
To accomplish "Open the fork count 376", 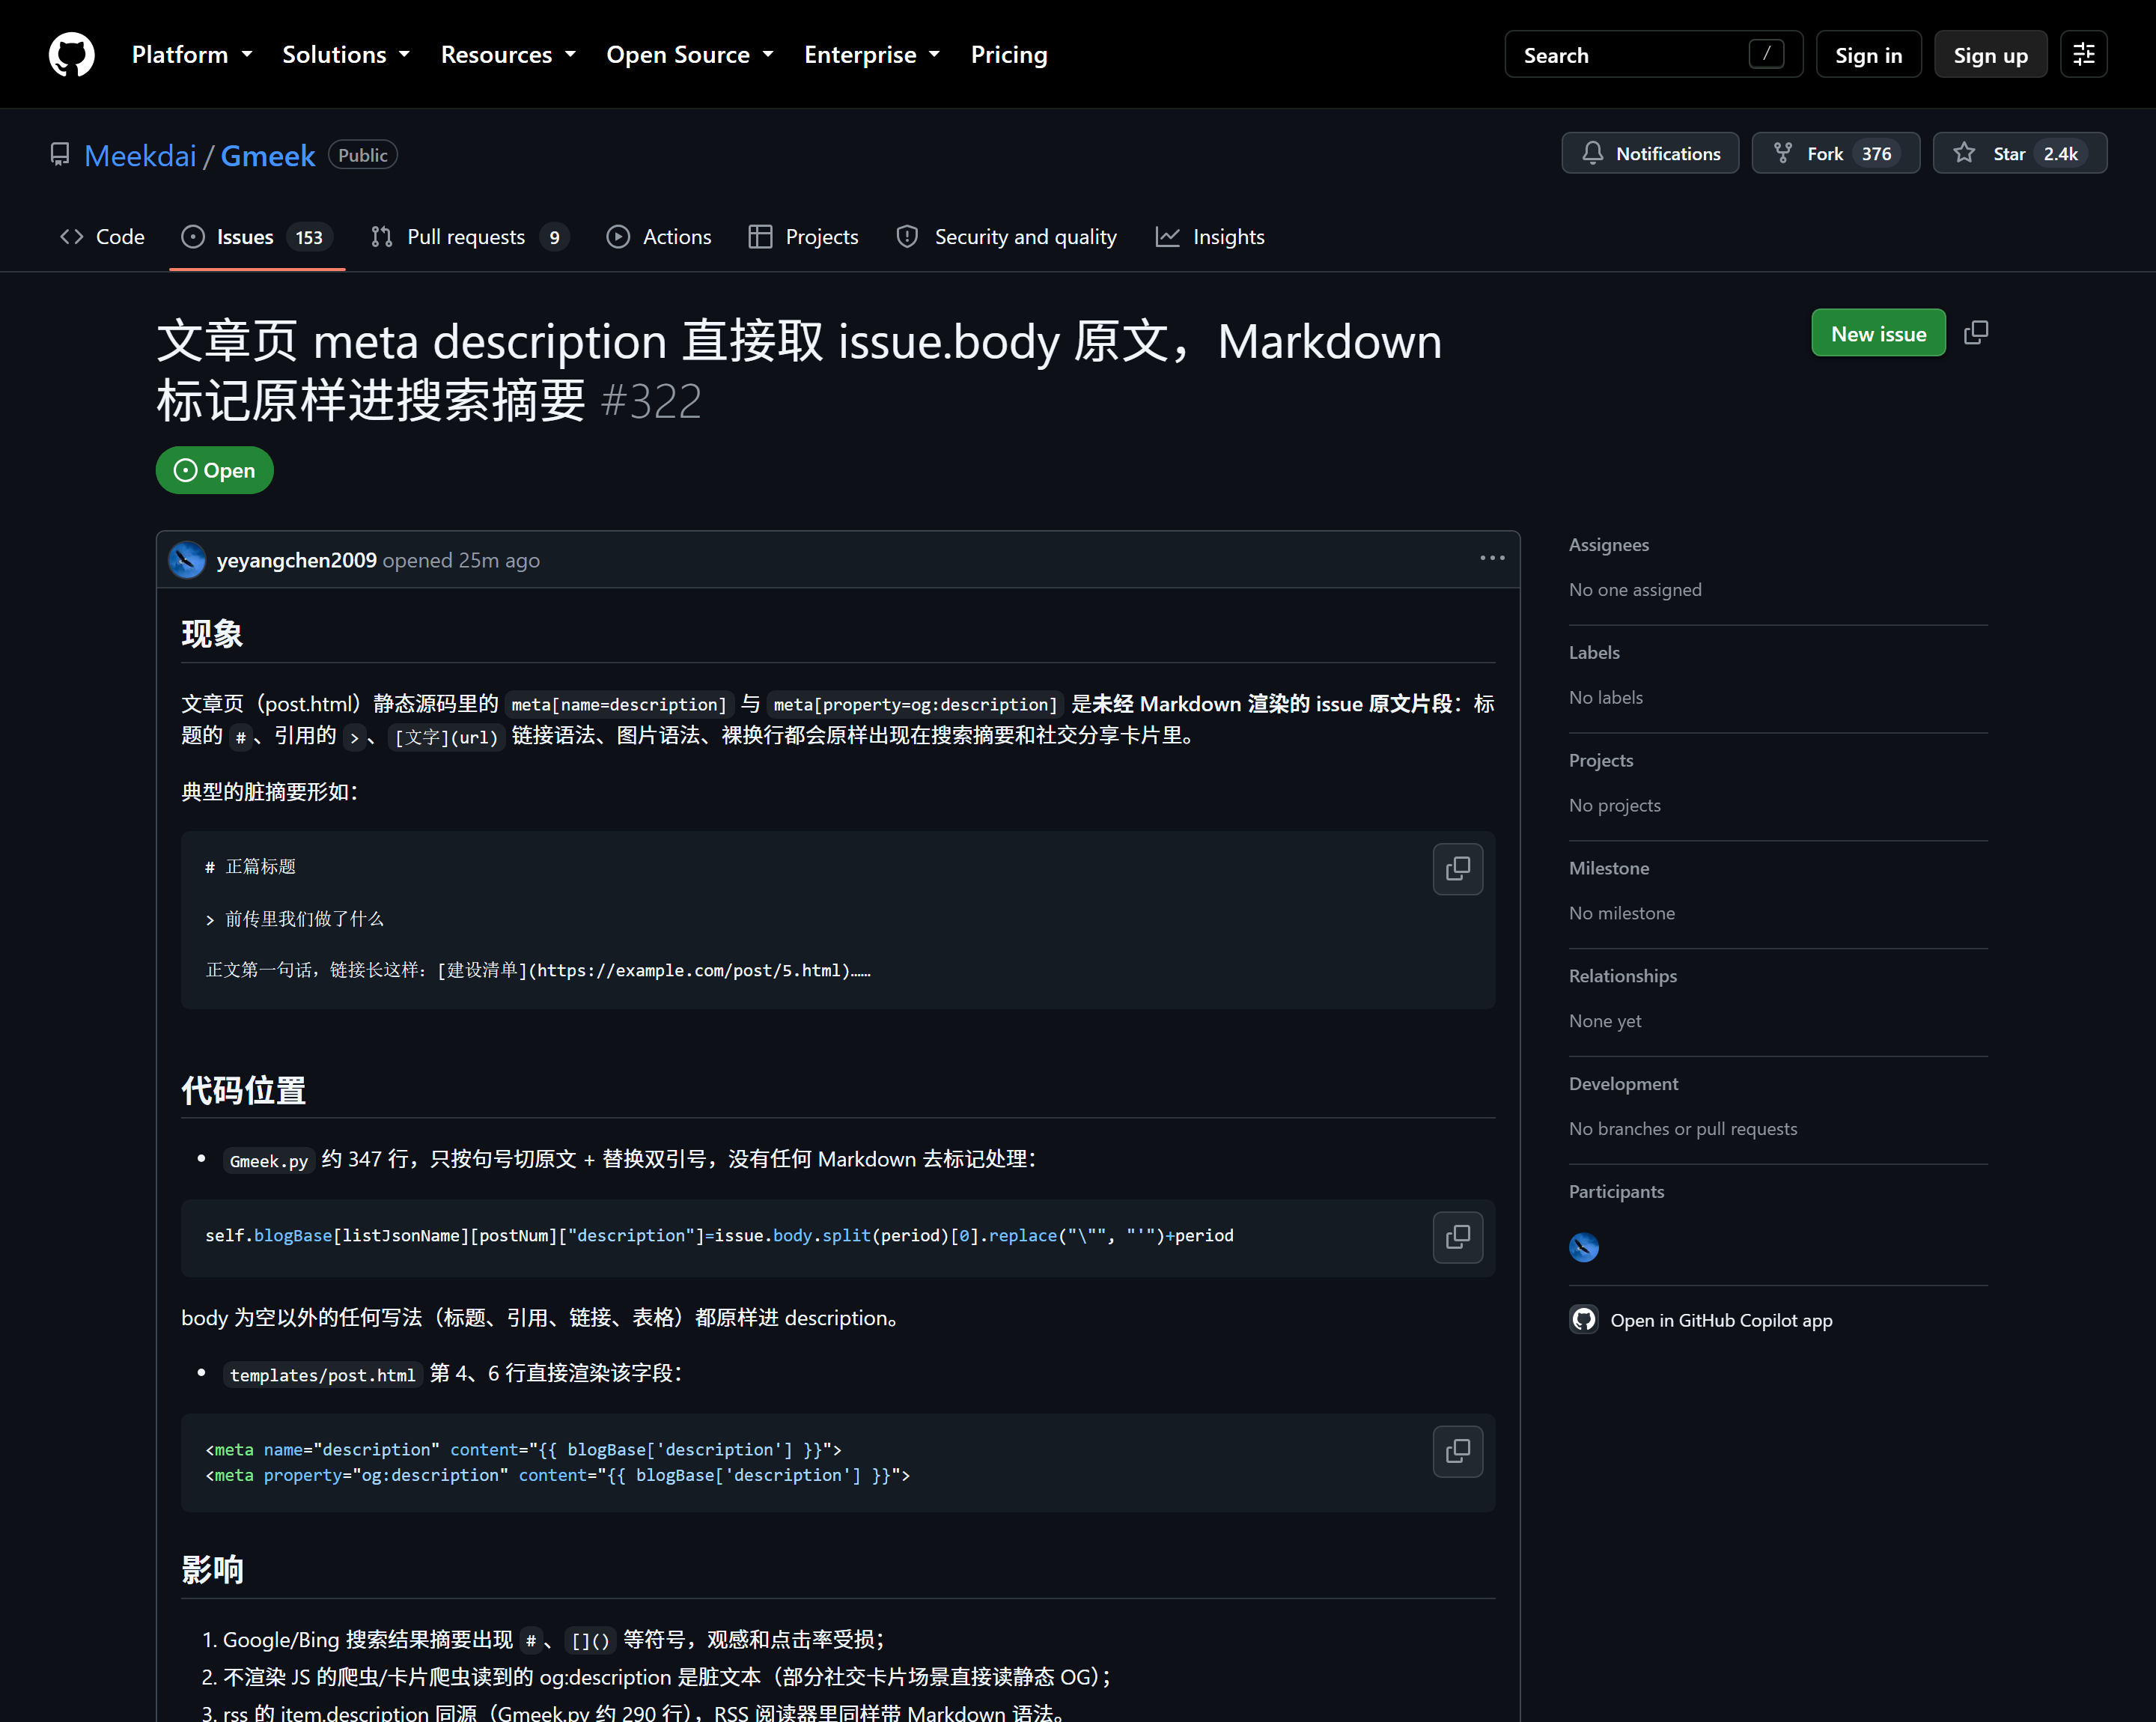I will coord(1876,153).
